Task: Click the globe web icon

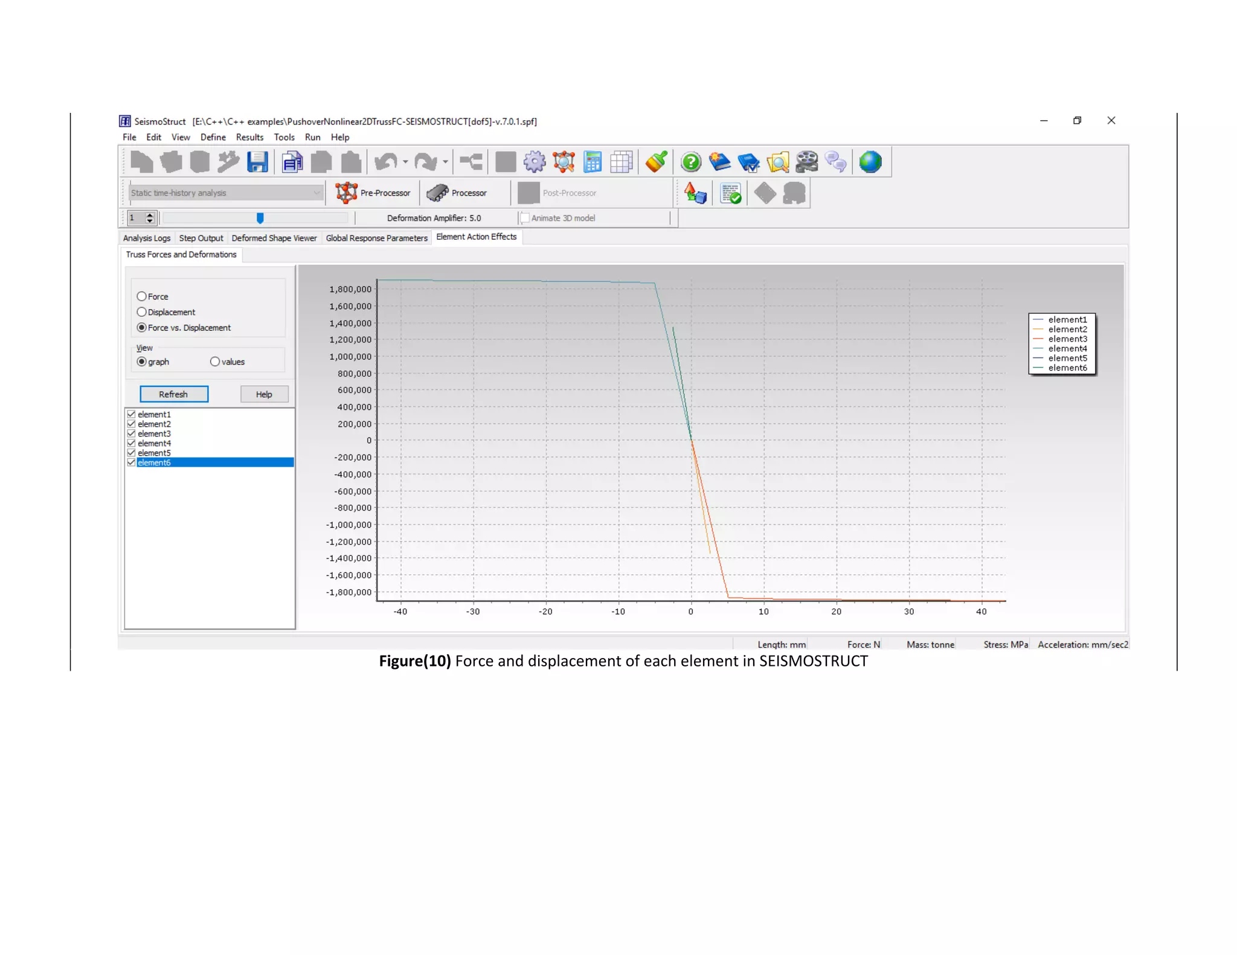Action: tap(870, 162)
